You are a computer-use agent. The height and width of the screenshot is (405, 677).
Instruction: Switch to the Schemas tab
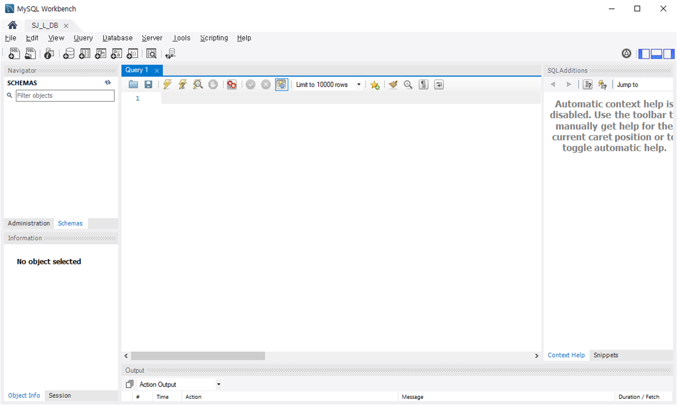click(x=70, y=223)
